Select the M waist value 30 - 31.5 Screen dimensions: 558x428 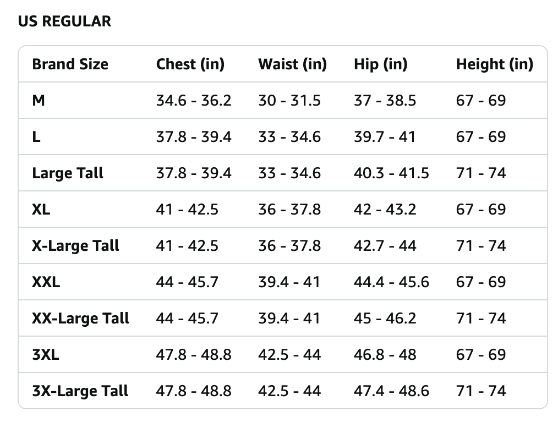[x=289, y=100]
